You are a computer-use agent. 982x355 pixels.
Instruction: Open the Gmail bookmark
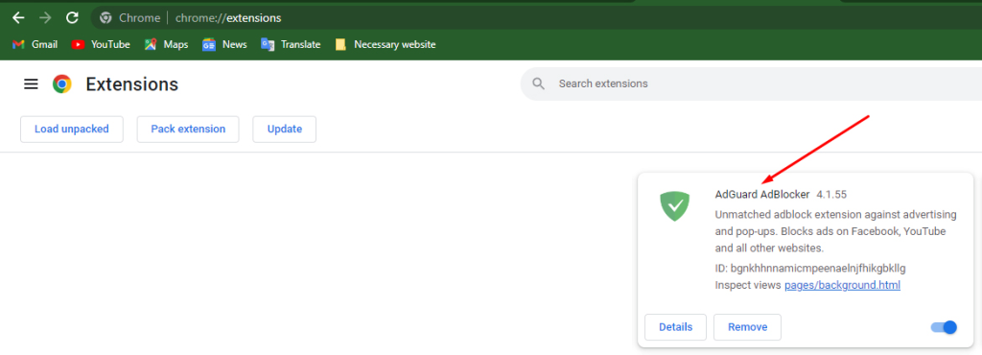(x=35, y=44)
